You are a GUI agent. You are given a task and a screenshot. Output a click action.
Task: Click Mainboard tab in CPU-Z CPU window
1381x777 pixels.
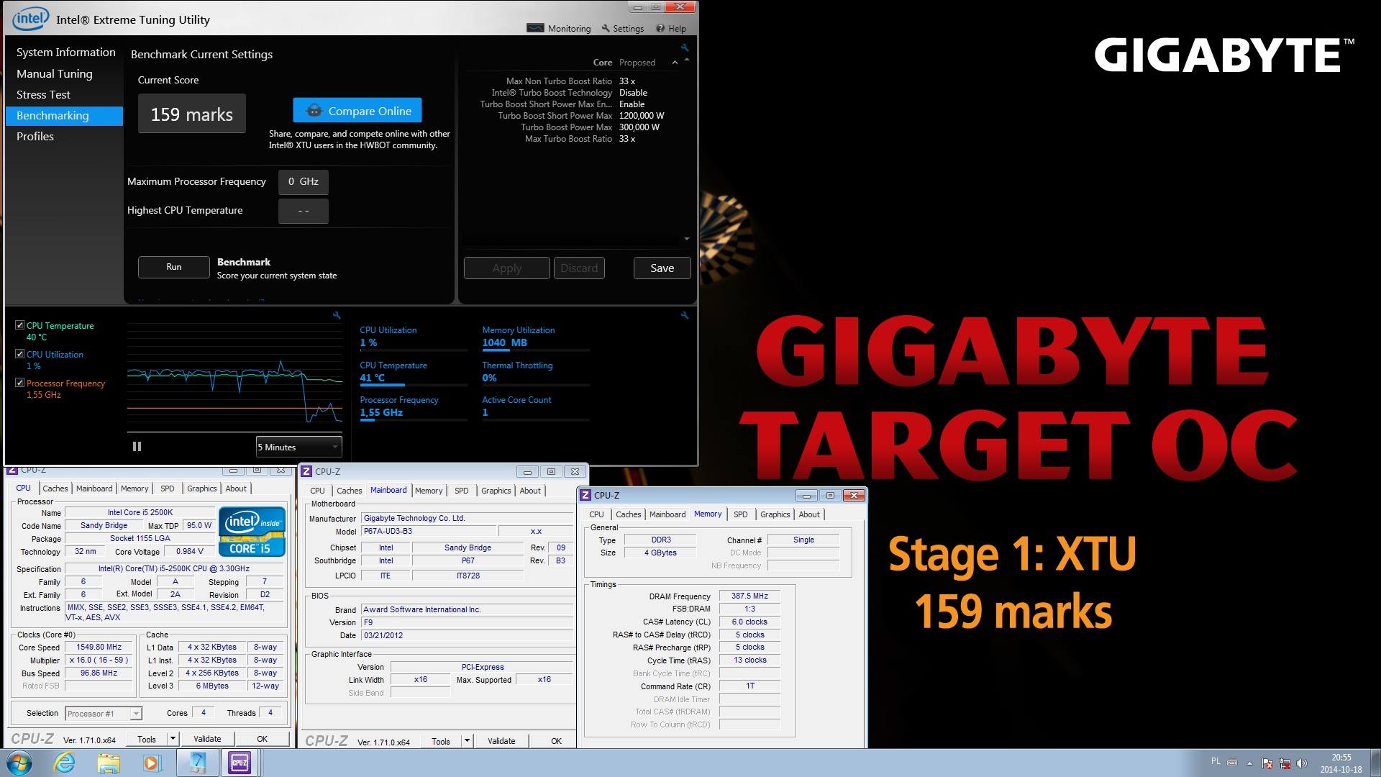click(x=94, y=489)
